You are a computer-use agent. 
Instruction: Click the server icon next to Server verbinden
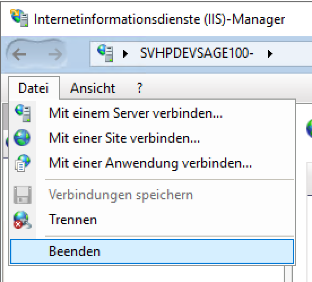coord(23,113)
